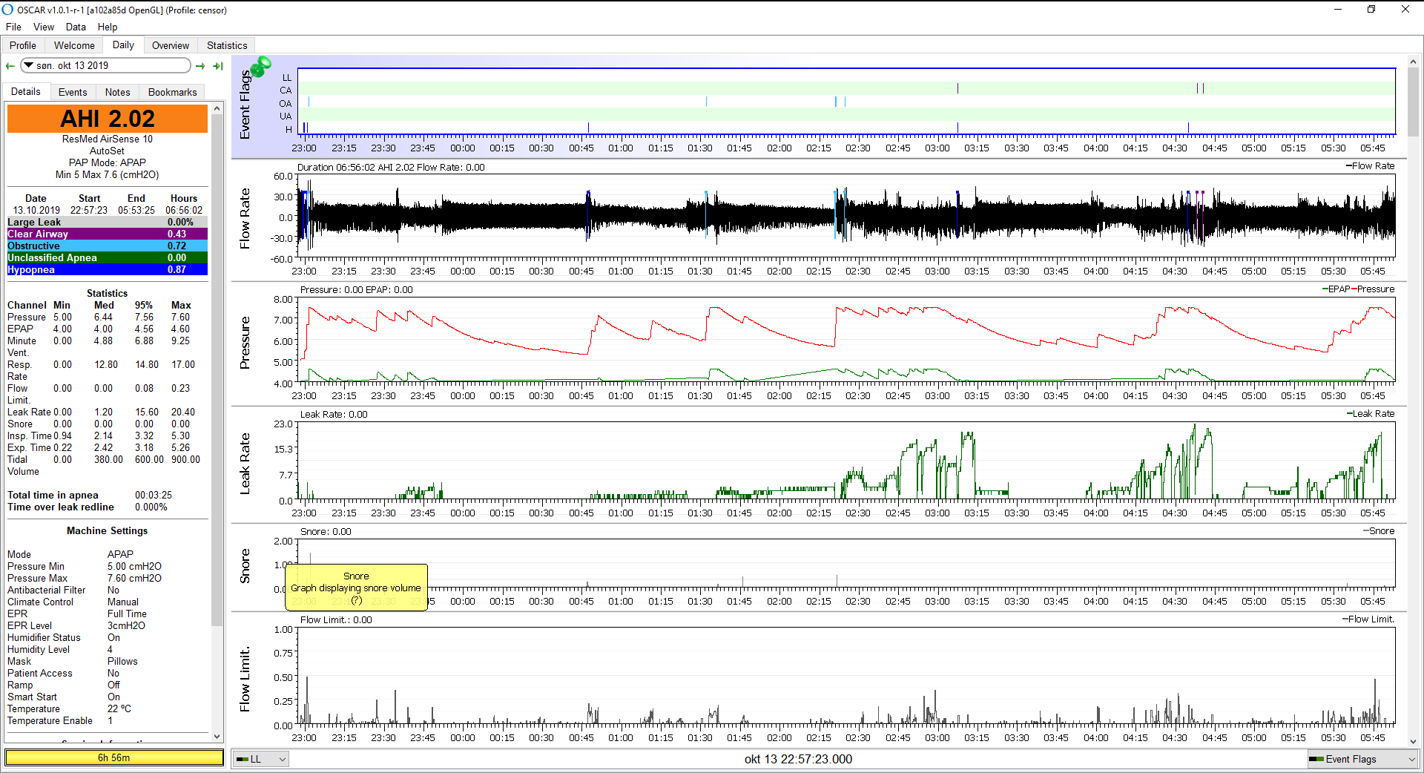Click the Event Flags graph title
The image size is (1424, 773).
tap(245, 105)
